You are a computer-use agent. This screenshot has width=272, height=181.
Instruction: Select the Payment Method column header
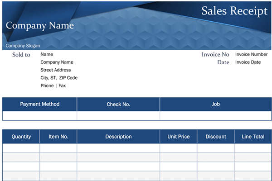[40, 104]
